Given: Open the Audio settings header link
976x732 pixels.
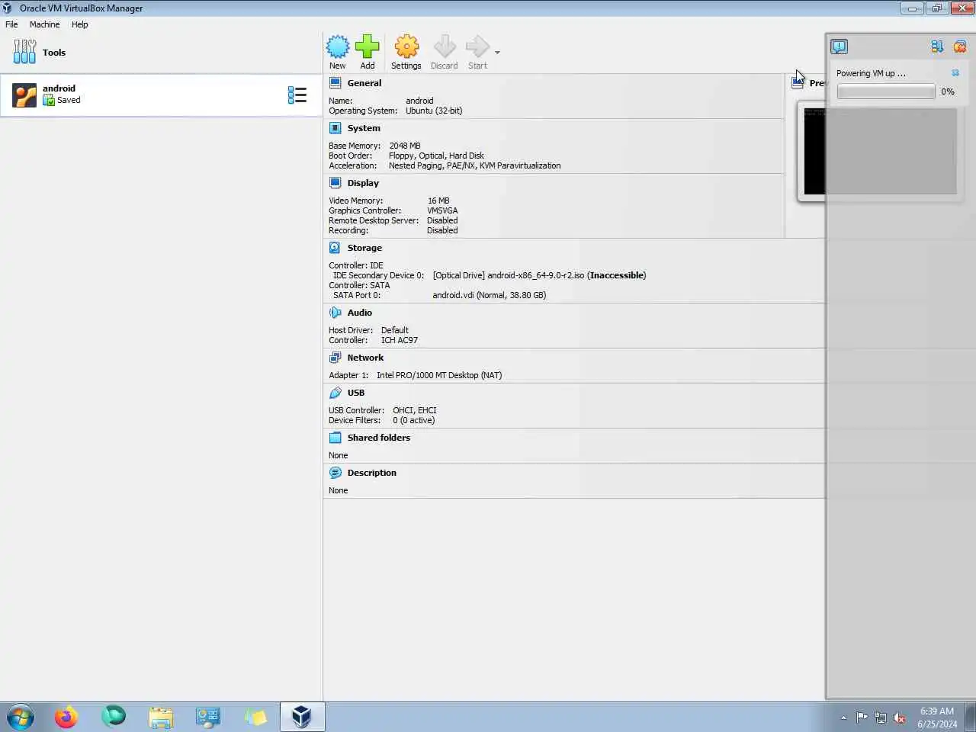Looking at the screenshot, I should click(360, 313).
